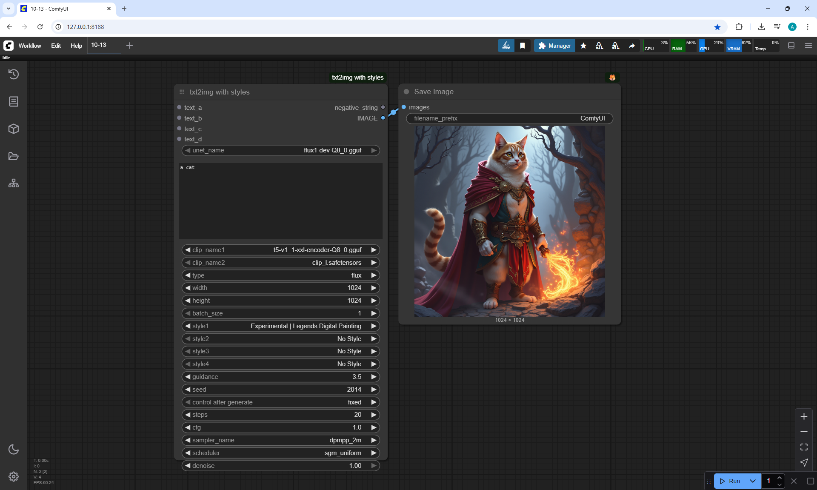Screen dimensions: 817x490
Task: Toggle the bottom panel icon
Action: tap(791, 46)
